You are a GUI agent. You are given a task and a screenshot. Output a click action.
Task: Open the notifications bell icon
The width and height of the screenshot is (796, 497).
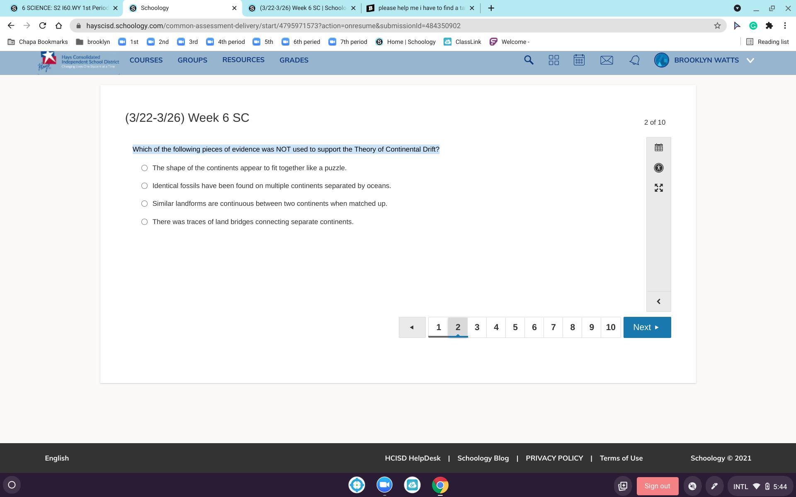(x=634, y=60)
